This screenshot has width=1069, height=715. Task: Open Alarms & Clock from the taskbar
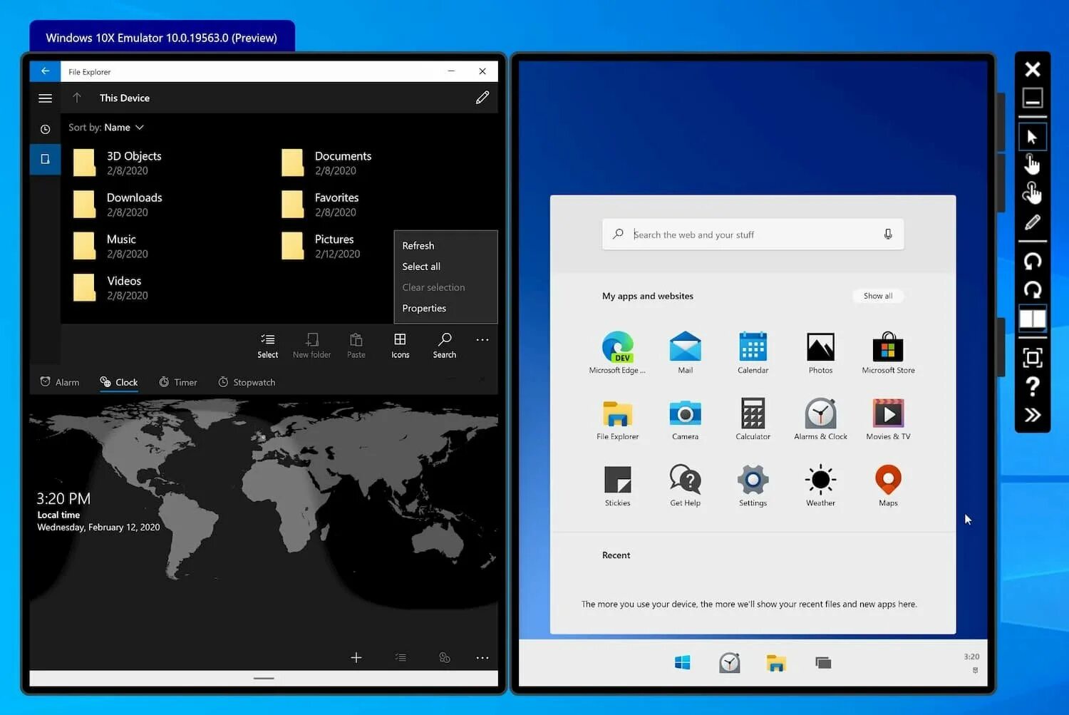pos(730,663)
